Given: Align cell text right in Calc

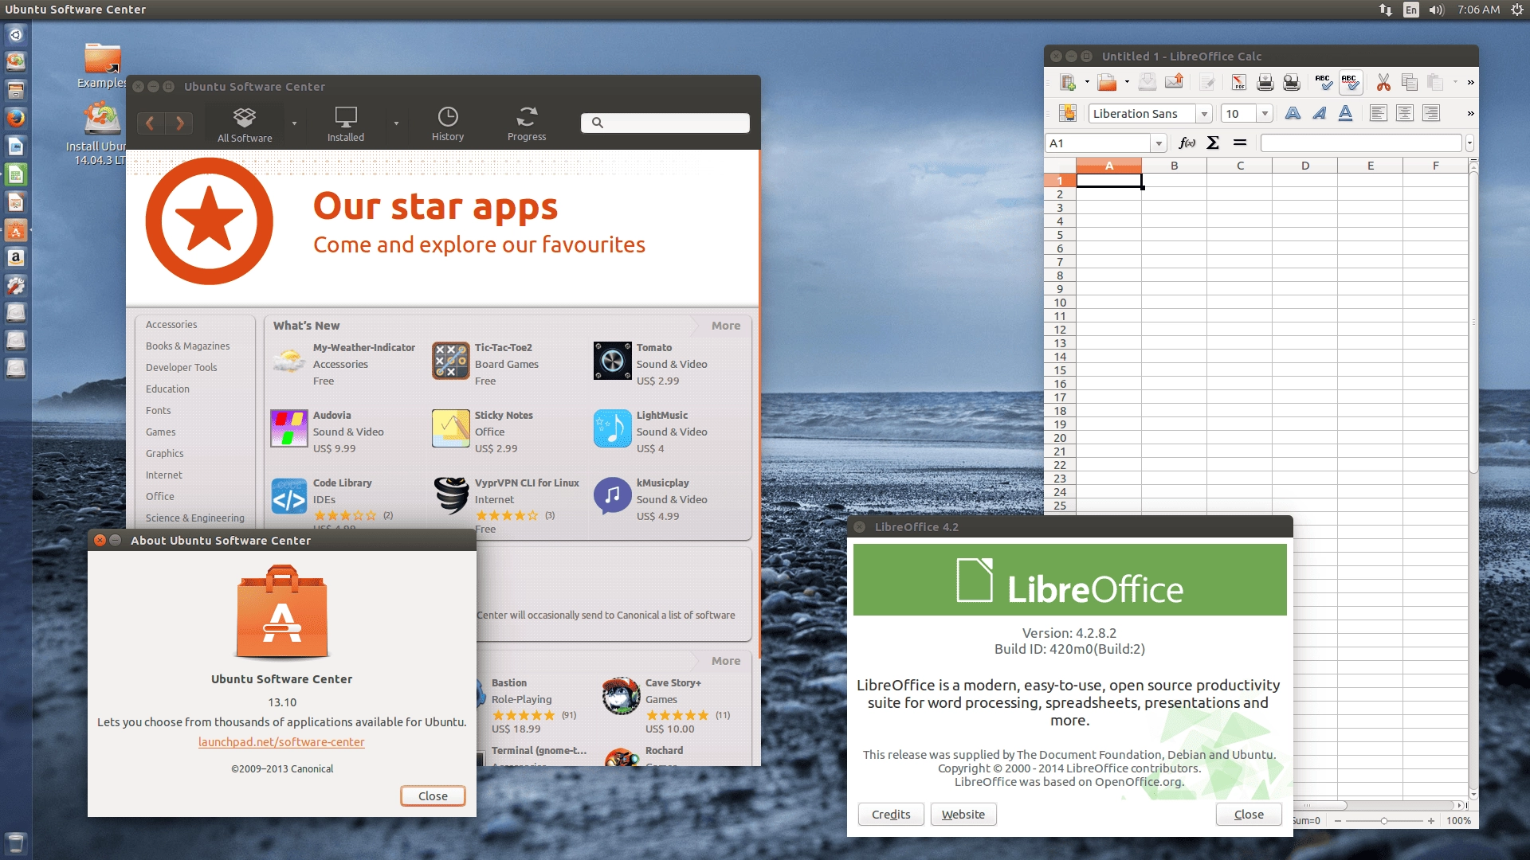Looking at the screenshot, I should pos(1431,113).
